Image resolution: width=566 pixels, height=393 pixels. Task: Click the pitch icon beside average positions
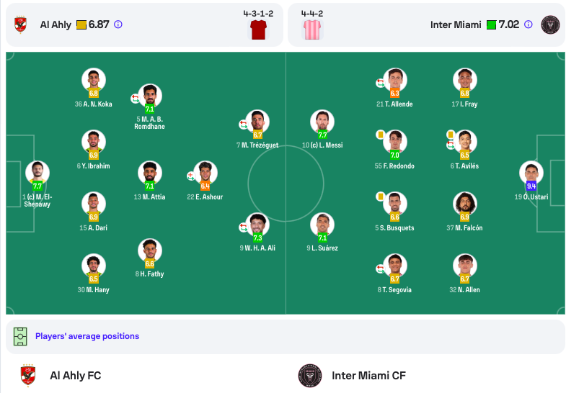(x=20, y=336)
